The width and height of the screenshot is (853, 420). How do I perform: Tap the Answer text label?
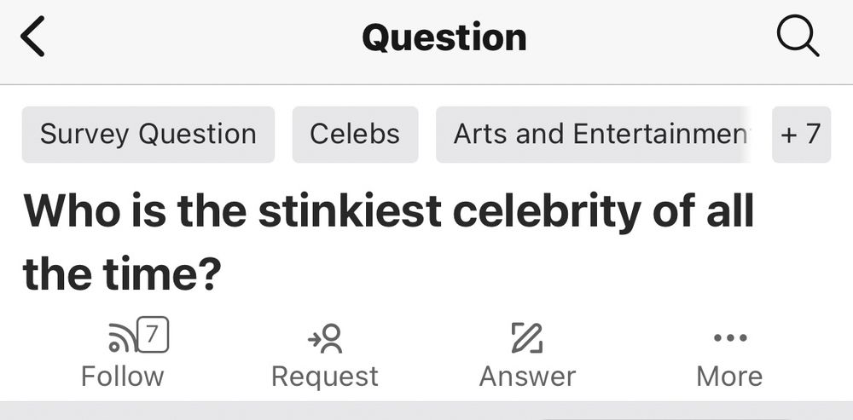click(527, 377)
